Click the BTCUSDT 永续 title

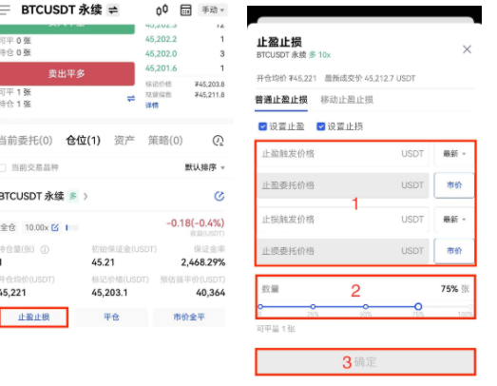coord(62,10)
